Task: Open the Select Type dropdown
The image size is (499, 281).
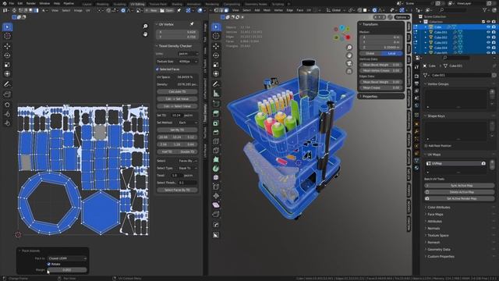Action: coord(188,168)
